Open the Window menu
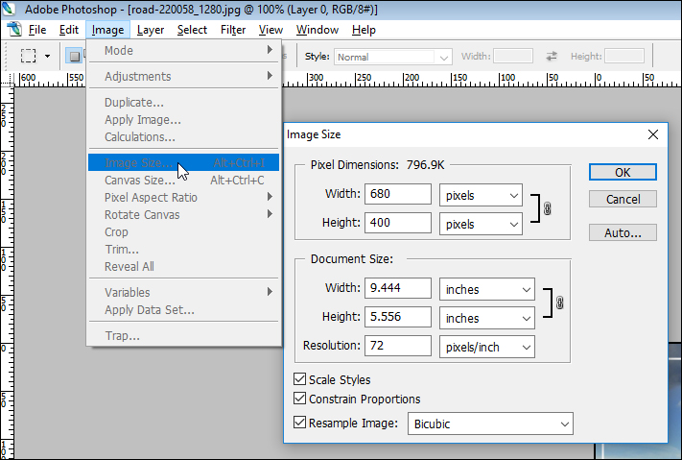The image size is (682, 460). (x=317, y=30)
